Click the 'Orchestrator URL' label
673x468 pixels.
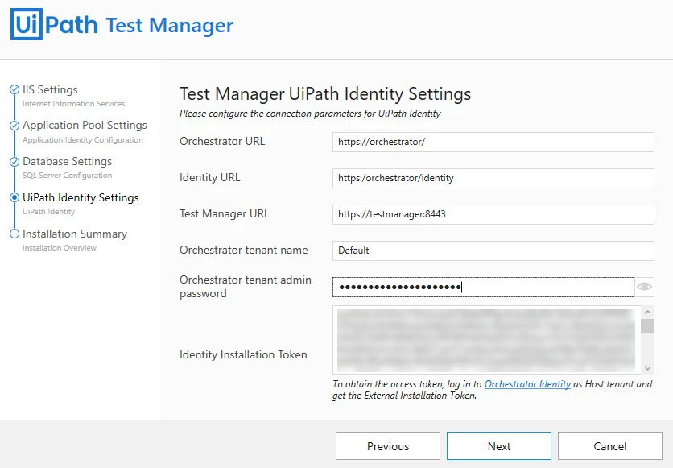click(222, 141)
